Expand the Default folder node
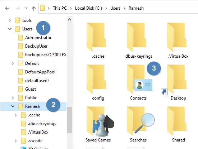This screenshot has width=198, height=149. pos(13,63)
